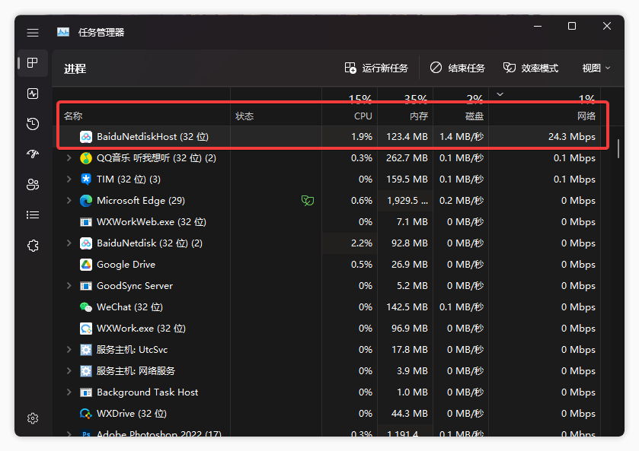The height and width of the screenshot is (451, 639).
Task: Expand the Background Task Host group
Action: coord(69,392)
